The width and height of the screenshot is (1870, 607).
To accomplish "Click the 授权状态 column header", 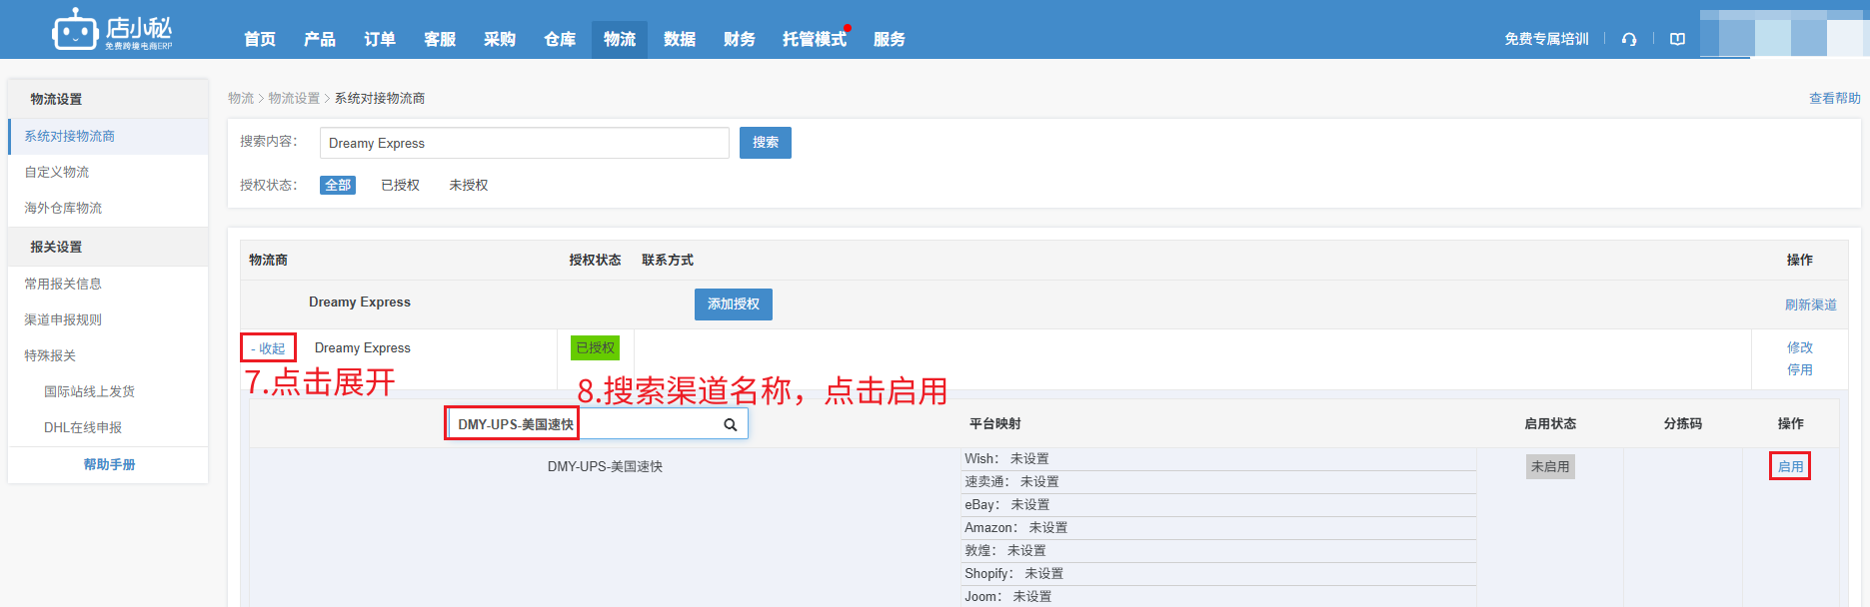I will tap(595, 260).
